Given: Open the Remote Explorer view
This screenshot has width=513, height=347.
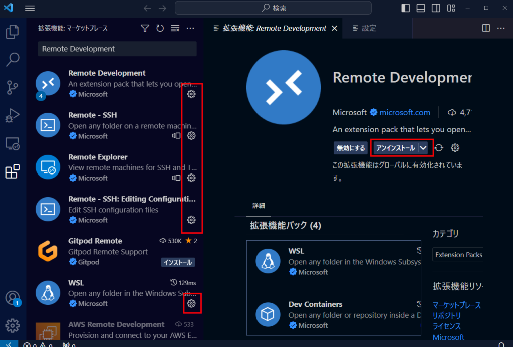Looking at the screenshot, I should point(13,144).
